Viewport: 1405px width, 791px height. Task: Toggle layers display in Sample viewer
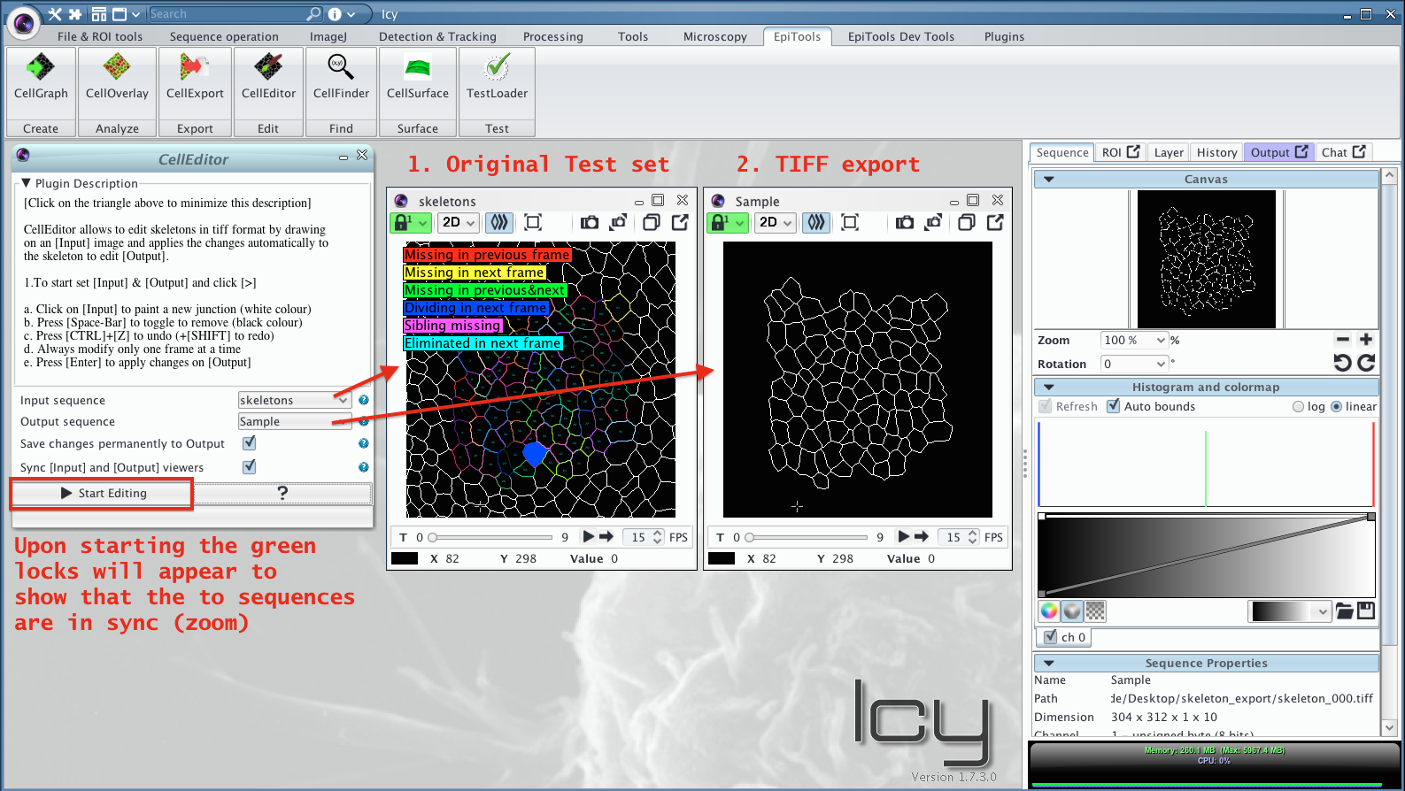tap(816, 223)
